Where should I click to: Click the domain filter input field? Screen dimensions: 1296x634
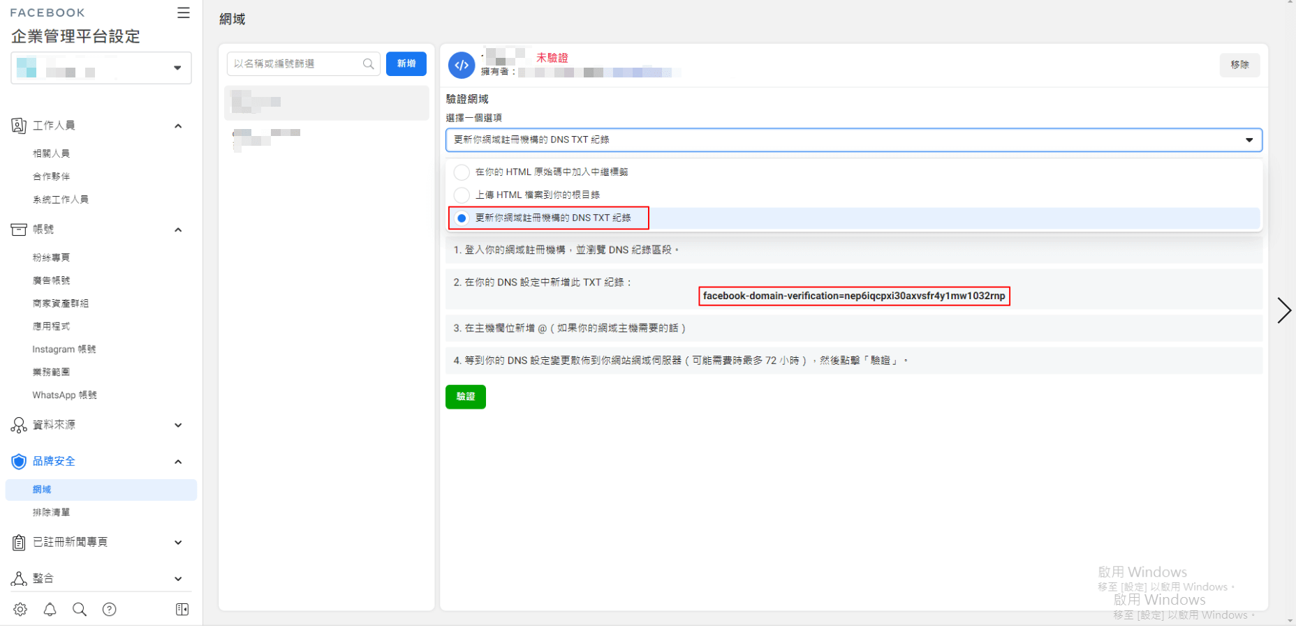(x=304, y=63)
